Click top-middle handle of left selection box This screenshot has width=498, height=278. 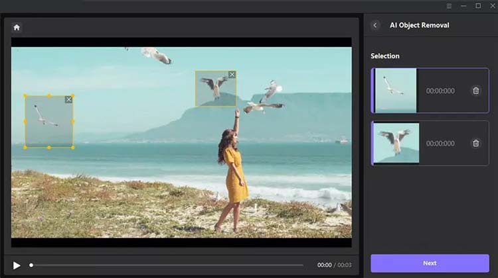point(49,96)
